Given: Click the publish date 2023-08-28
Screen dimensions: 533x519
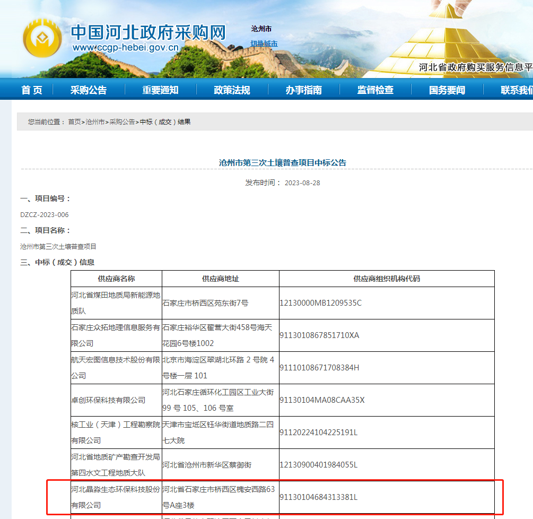Looking at the screenshot, I should (x=302, y=183).
